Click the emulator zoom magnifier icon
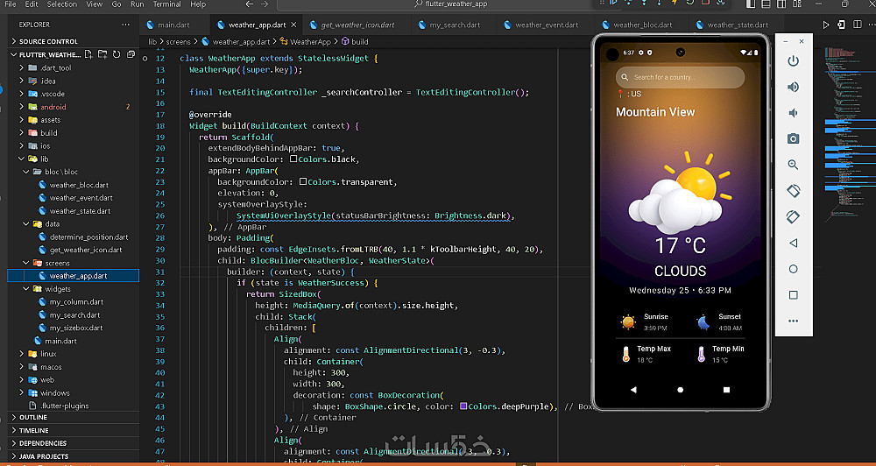This screenshot has width=876, height=466. (x=793, y=165)
